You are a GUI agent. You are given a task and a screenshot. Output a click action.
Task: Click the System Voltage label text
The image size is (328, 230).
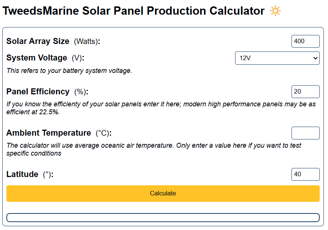pyautogui.click(x=36, y=58)
